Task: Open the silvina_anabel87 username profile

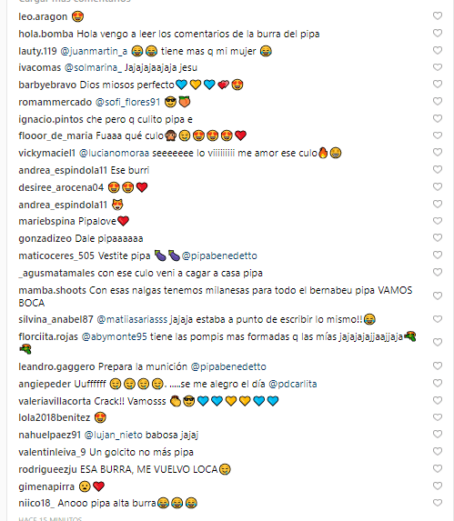Action: 55,320
